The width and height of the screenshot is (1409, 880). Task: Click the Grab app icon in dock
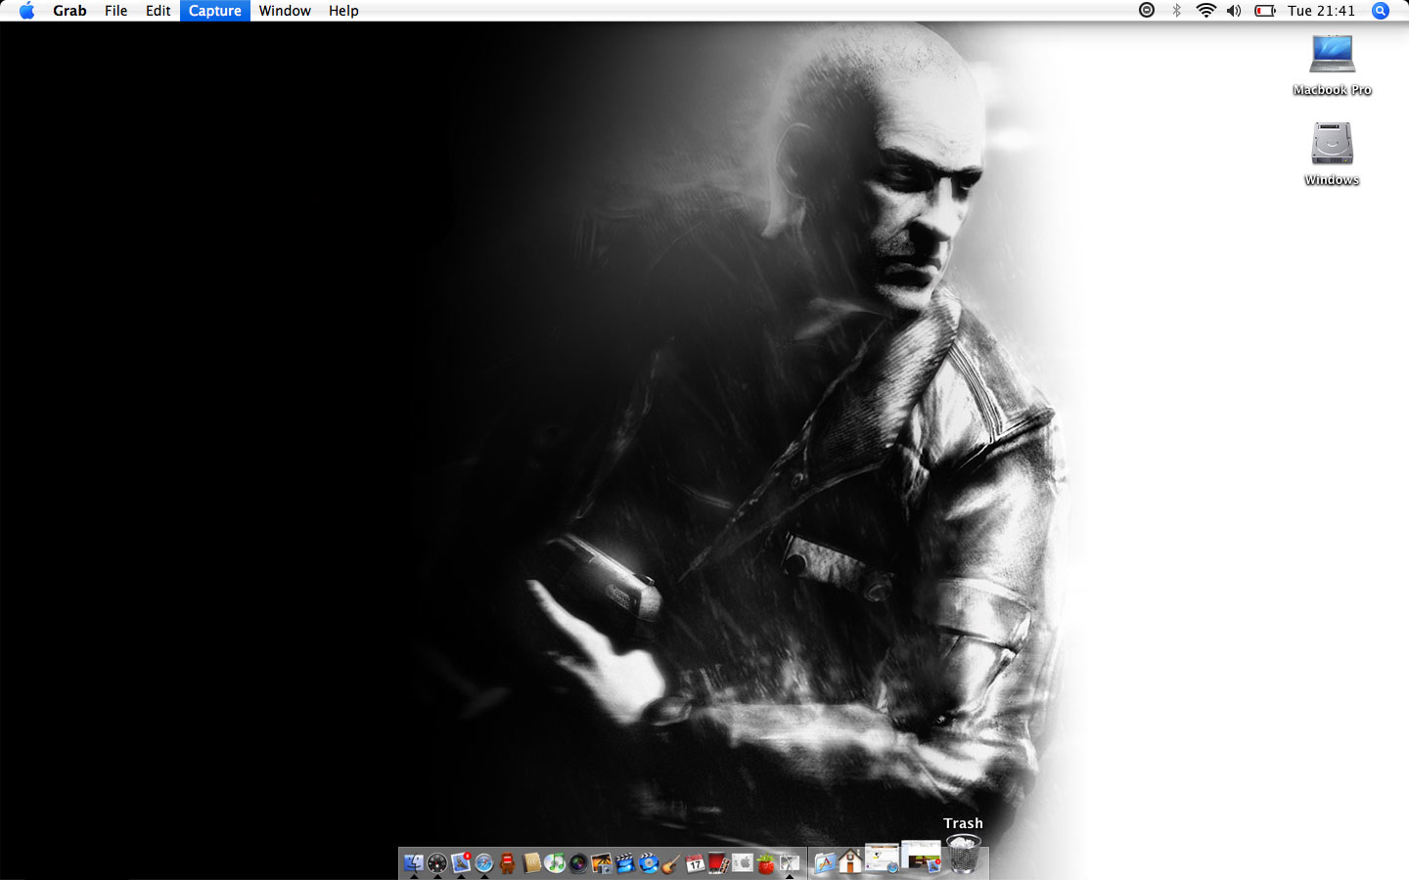[x=790, y=862]
